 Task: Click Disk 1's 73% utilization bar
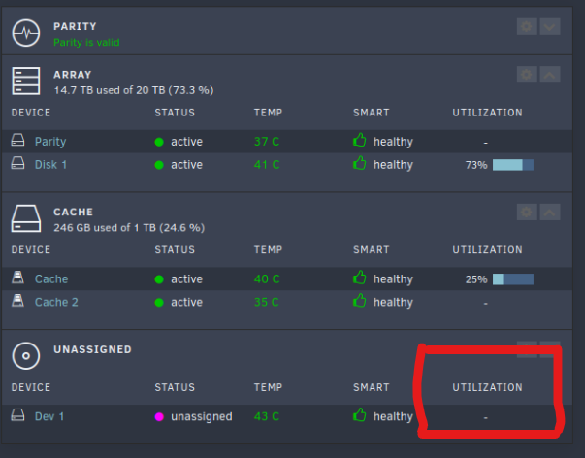(513, 165)
